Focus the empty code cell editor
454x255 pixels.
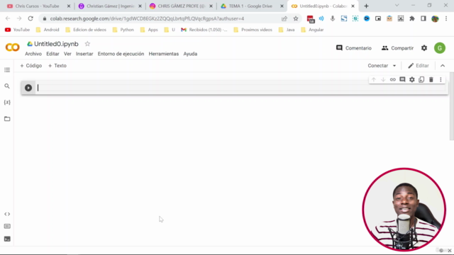click(x=241, y=88)
